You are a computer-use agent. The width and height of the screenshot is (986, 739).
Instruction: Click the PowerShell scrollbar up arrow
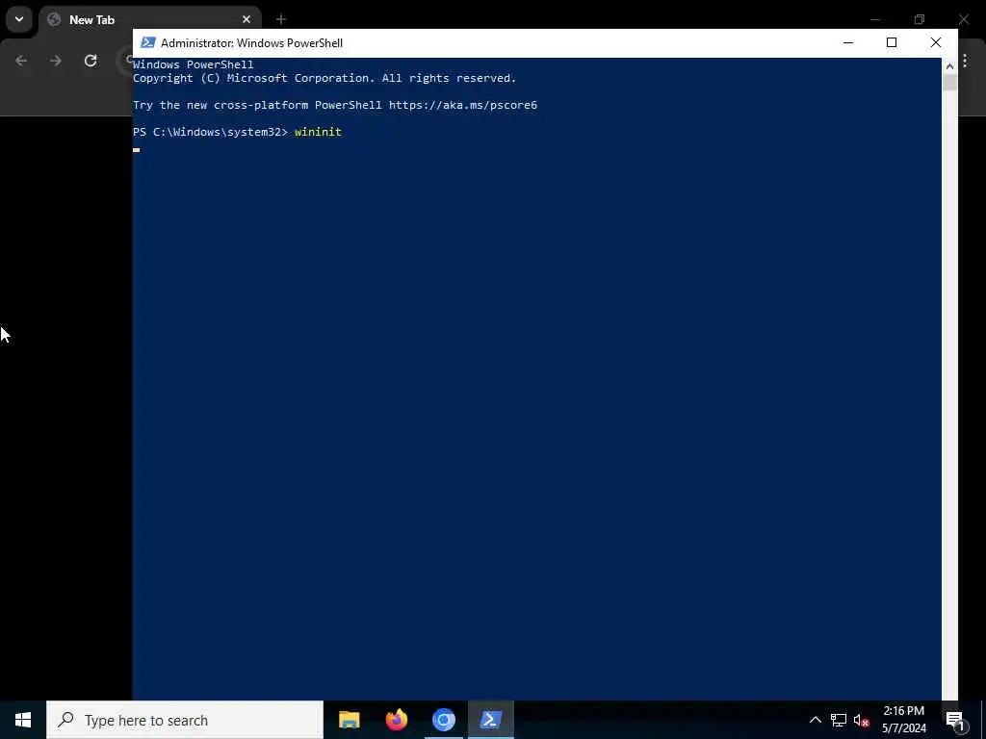949,65
